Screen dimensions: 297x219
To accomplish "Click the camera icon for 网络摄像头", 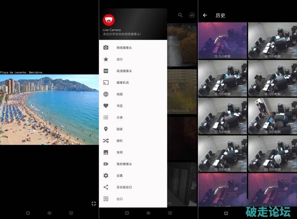I will click(x=106, y=48).
